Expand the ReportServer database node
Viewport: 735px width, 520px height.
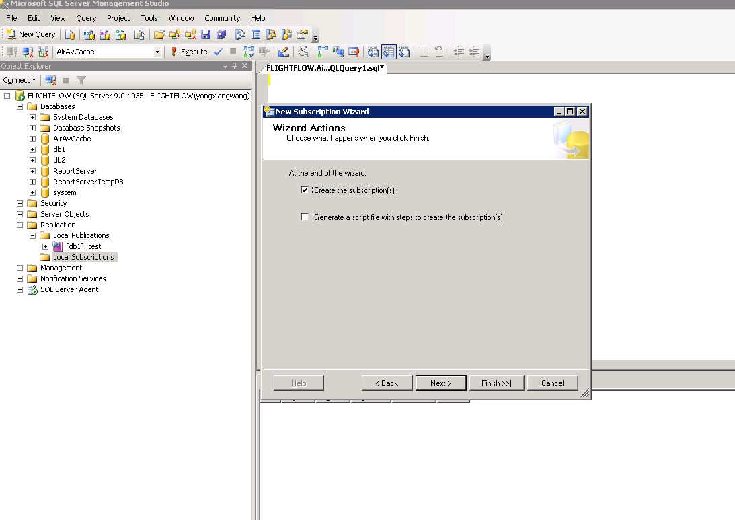32,171
